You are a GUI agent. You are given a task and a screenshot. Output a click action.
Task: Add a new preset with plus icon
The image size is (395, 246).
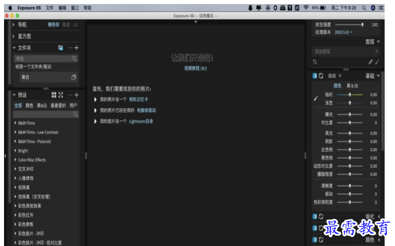(77, 95)
